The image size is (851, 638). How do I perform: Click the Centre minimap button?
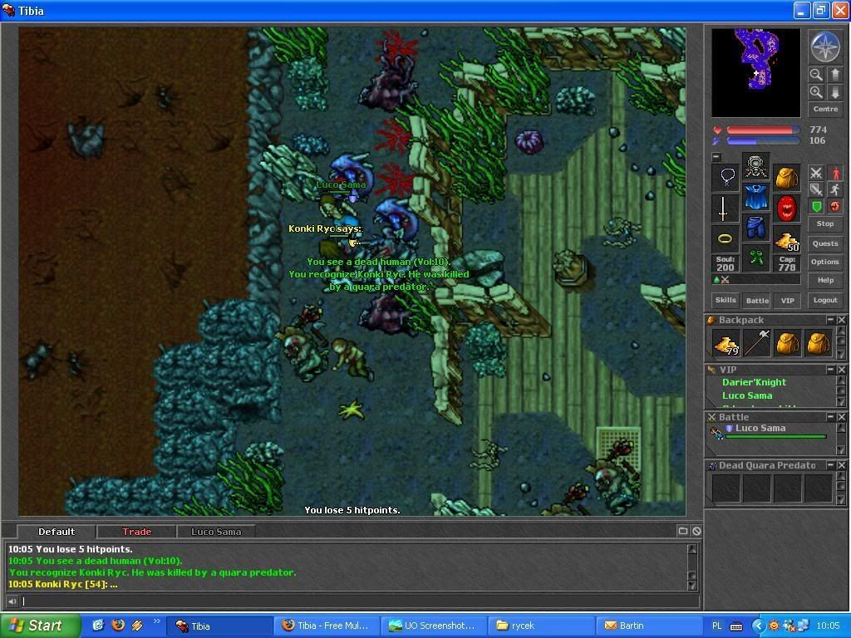coord(825,109)
